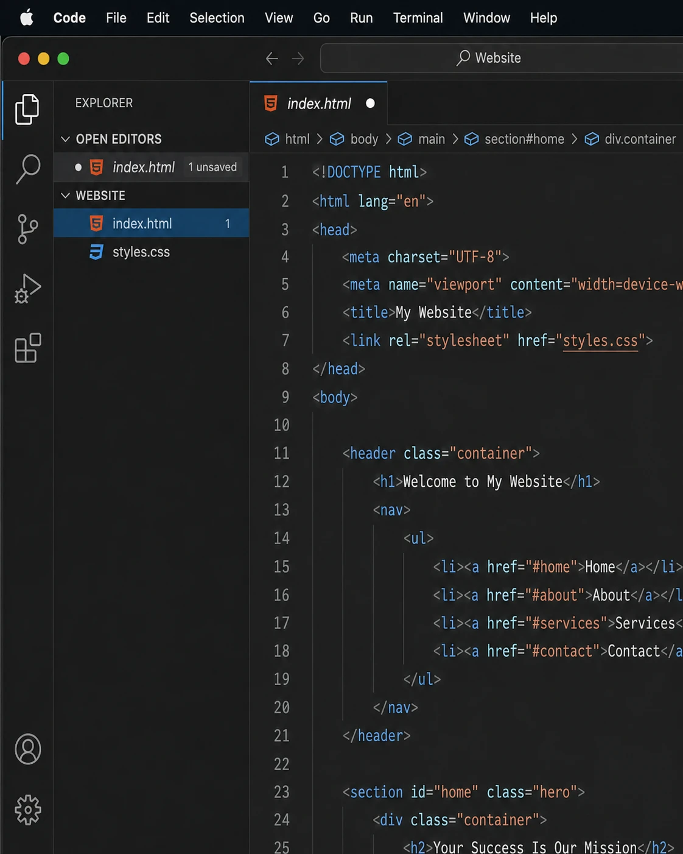Open the Selection menu

tap(217, 18)
